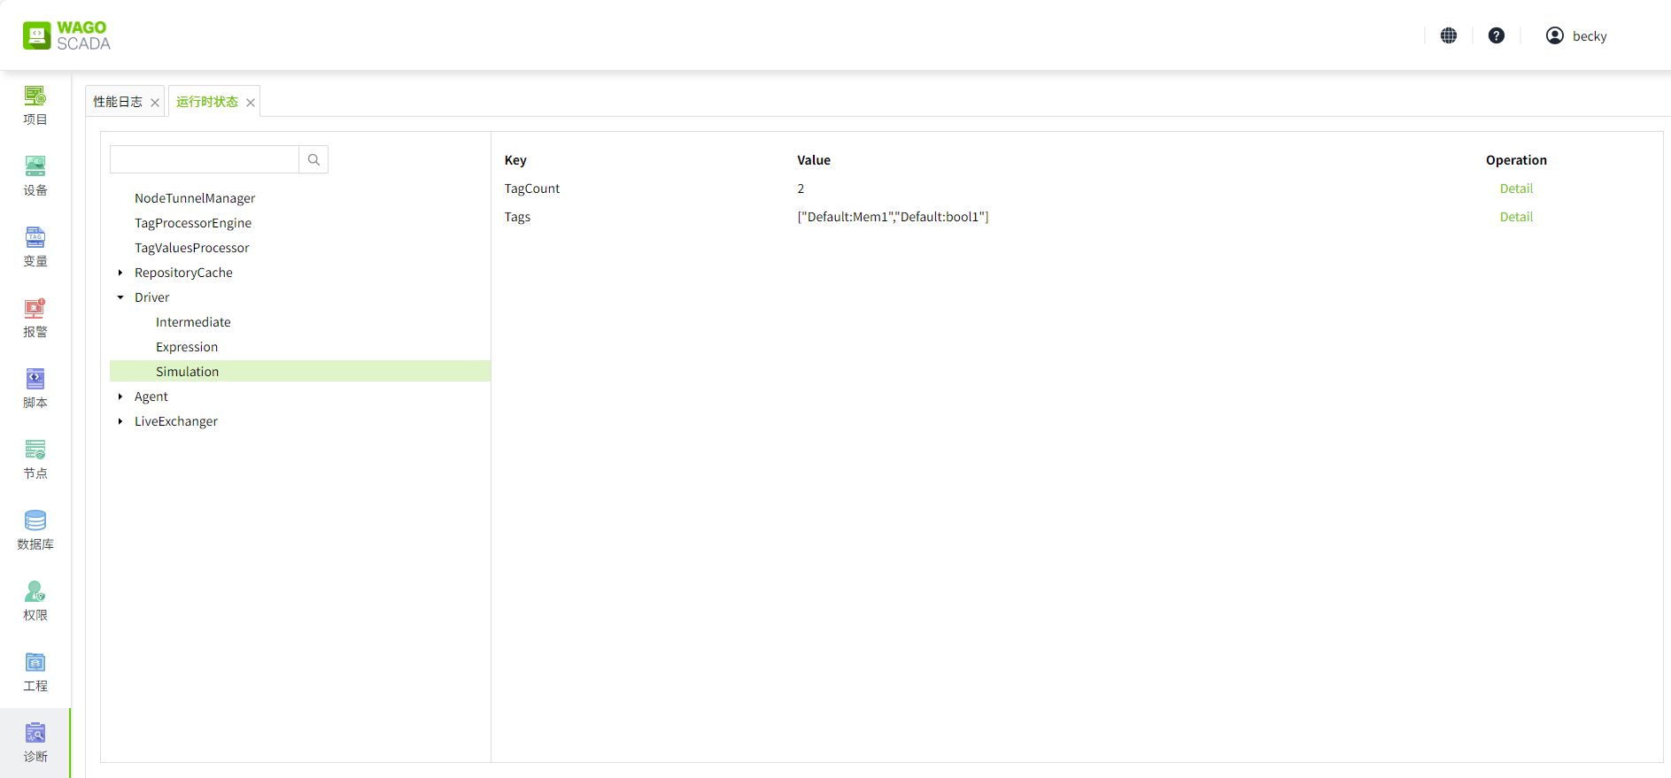The image size is (1671, 778).
Task: Collapse the Driver tree node
Action: pyautogui.click(x=120, y=297)
